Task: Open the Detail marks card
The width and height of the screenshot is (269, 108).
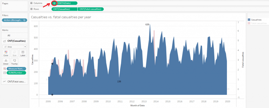Action: coord(6,62)
